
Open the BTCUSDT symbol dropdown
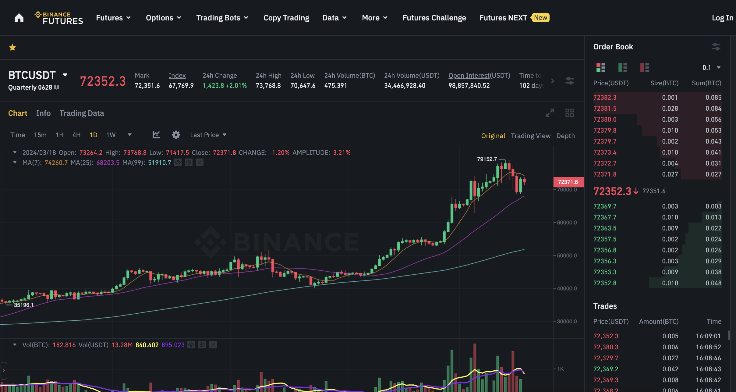pos(65,75)
